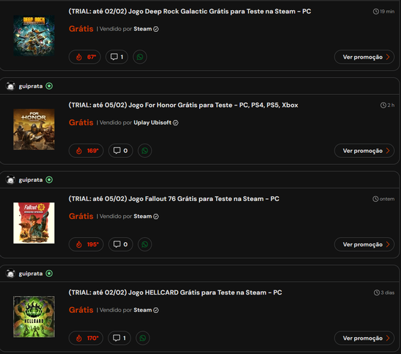Image resolution: width=401 pixels, height=354 pixels.
Task: Open comments on HELLCARD deal
Action: tap(120, 338)
